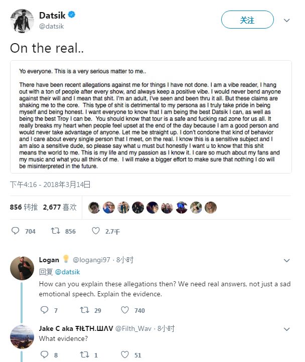View the 856 转推 retweets list
The width and height of the screenshot is (305, 362).
[24, 207]
